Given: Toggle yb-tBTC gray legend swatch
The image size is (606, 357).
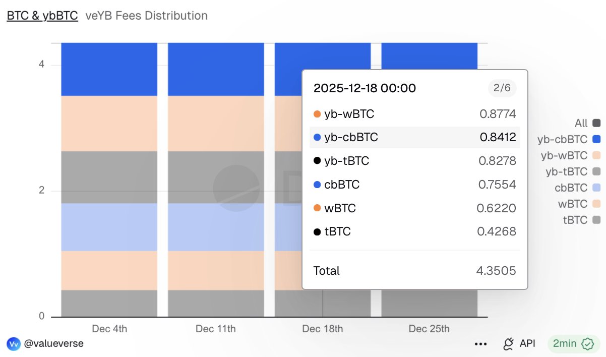Looking at the screenshot, I should point(597,171).
